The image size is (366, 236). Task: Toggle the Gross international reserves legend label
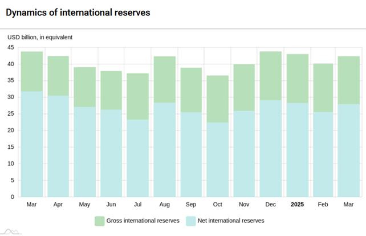click(x=143, y=221)
